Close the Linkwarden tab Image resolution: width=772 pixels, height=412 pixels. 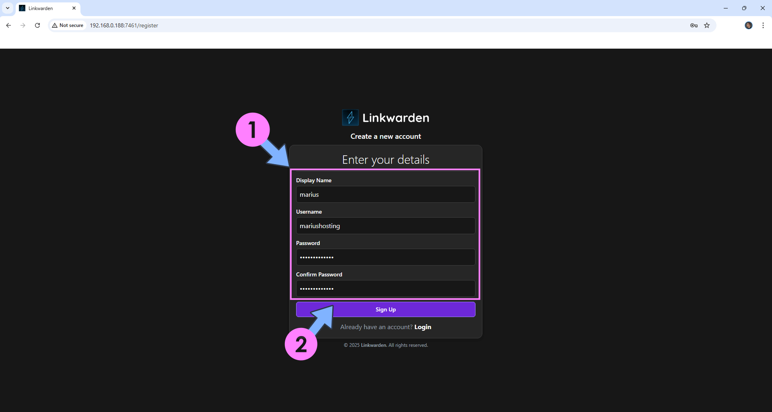[x=74, y=8]
